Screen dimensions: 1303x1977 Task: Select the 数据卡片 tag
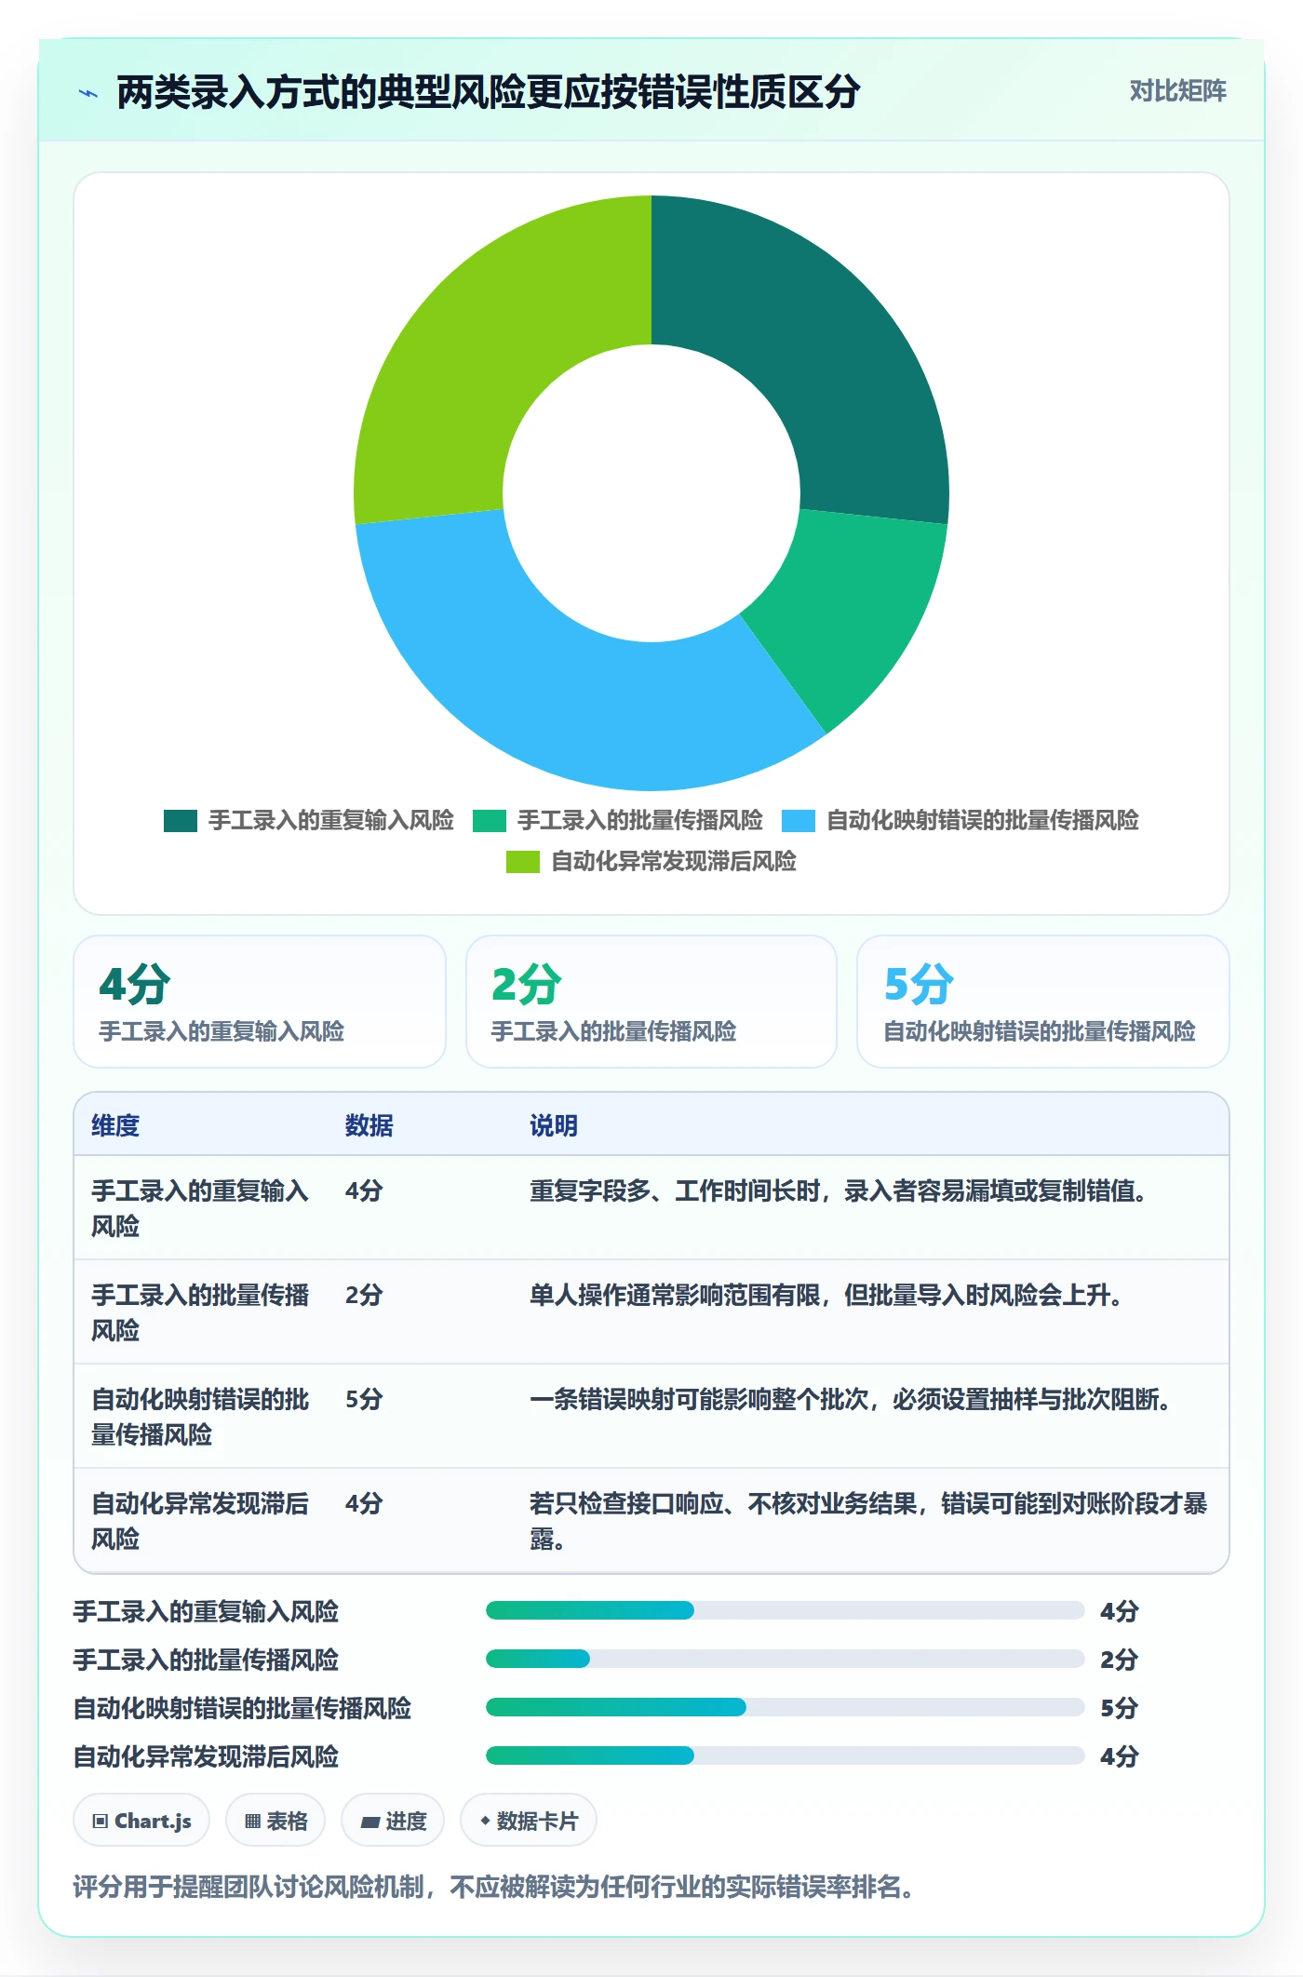pyautogui.click(x=529, y=1821)
